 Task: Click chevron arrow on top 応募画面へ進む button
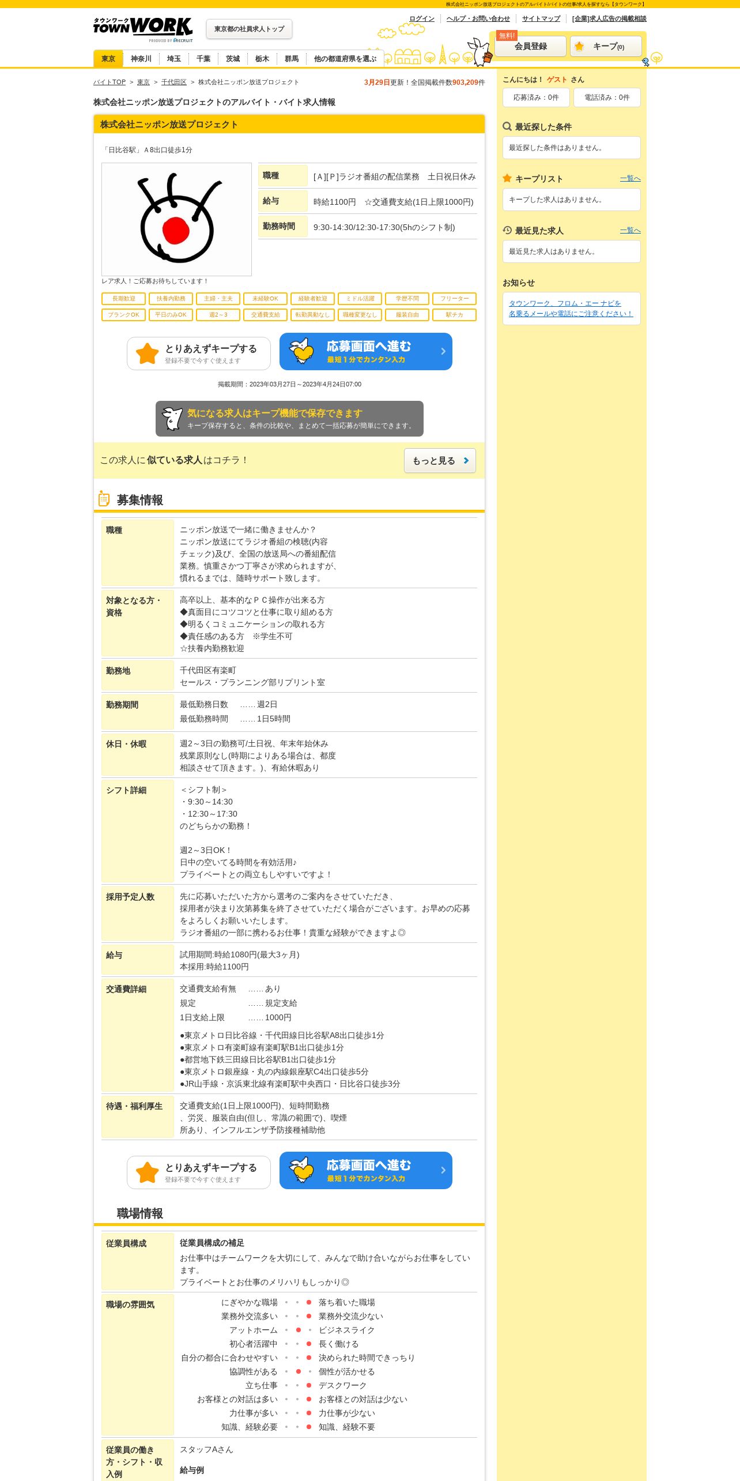pos(443,351)
